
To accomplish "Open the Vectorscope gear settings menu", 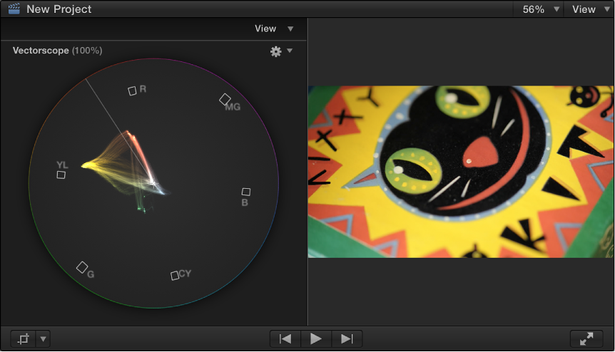I will [275, 51].
